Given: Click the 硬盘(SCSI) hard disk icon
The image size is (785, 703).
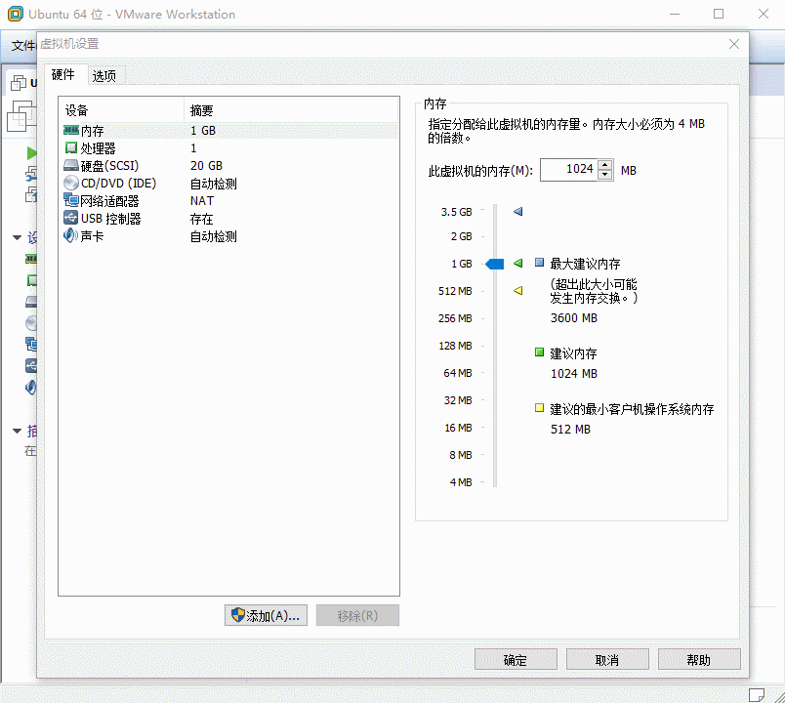Looking at the screenshot, I should (70, 166).
